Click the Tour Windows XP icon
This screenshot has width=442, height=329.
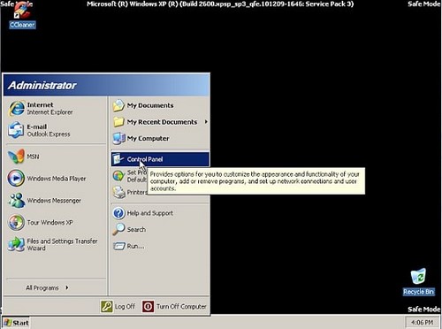16,222
